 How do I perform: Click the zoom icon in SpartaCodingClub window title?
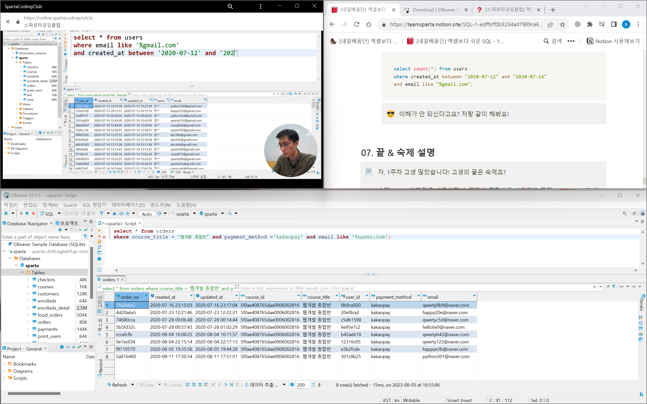coord(230,6)
